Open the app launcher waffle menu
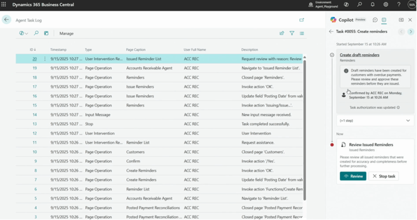Image resolution: width=417 pixels, height=220 pixels. (x=4, y=5)
